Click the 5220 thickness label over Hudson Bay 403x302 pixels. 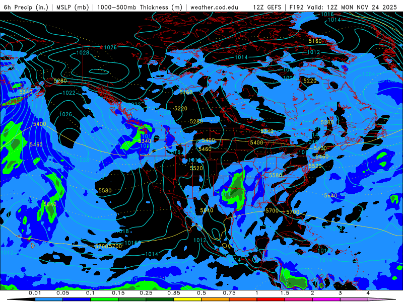(x=310, y=81)
